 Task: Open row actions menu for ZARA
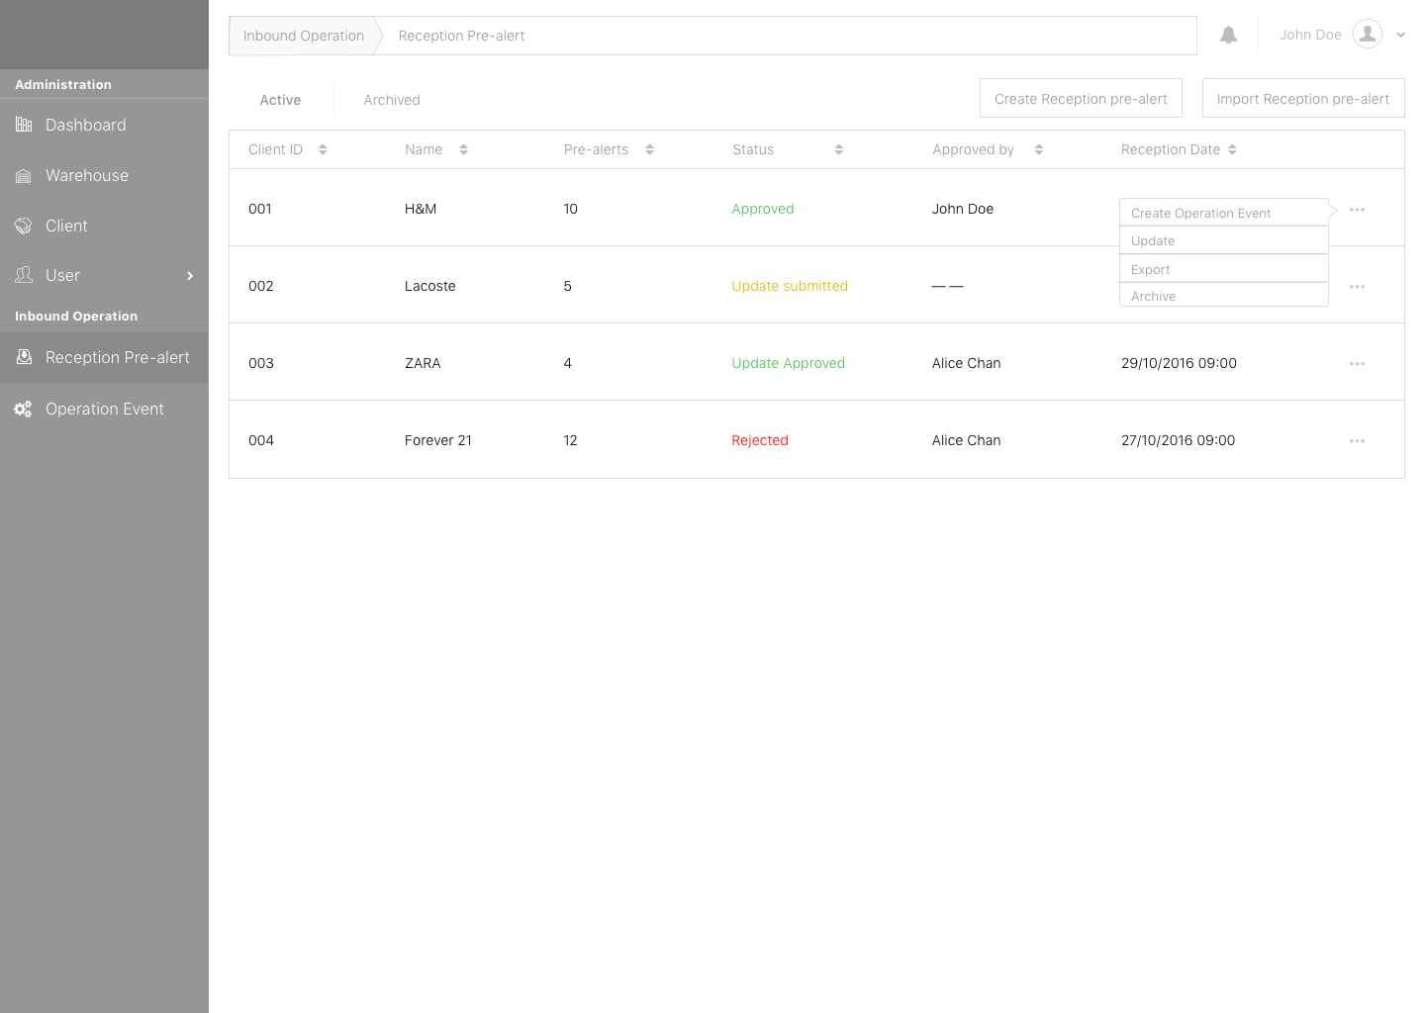coord(1357,364)
